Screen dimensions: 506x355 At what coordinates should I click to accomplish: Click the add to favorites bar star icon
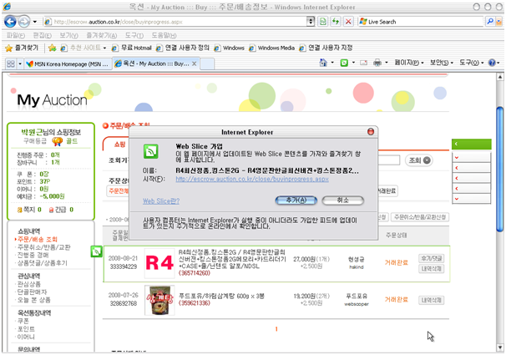[52, 48]
